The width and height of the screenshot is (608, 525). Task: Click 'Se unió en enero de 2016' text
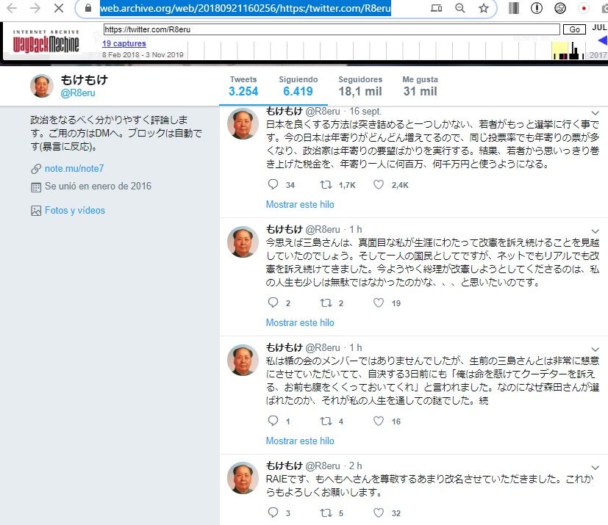[98, 187]
